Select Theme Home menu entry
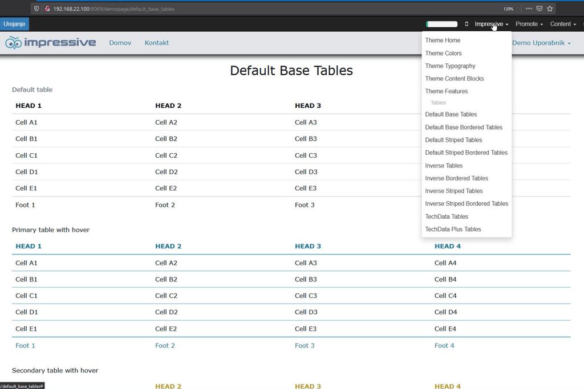This screenshot has width=584, height=389. click(443, 40)
